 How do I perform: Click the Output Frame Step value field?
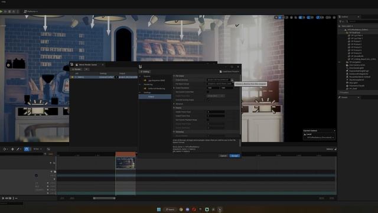coord(216,116)
